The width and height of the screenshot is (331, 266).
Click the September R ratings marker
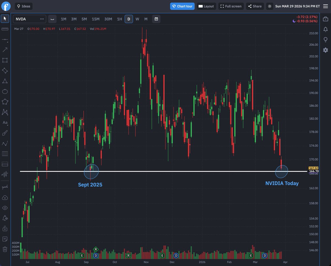96,249
